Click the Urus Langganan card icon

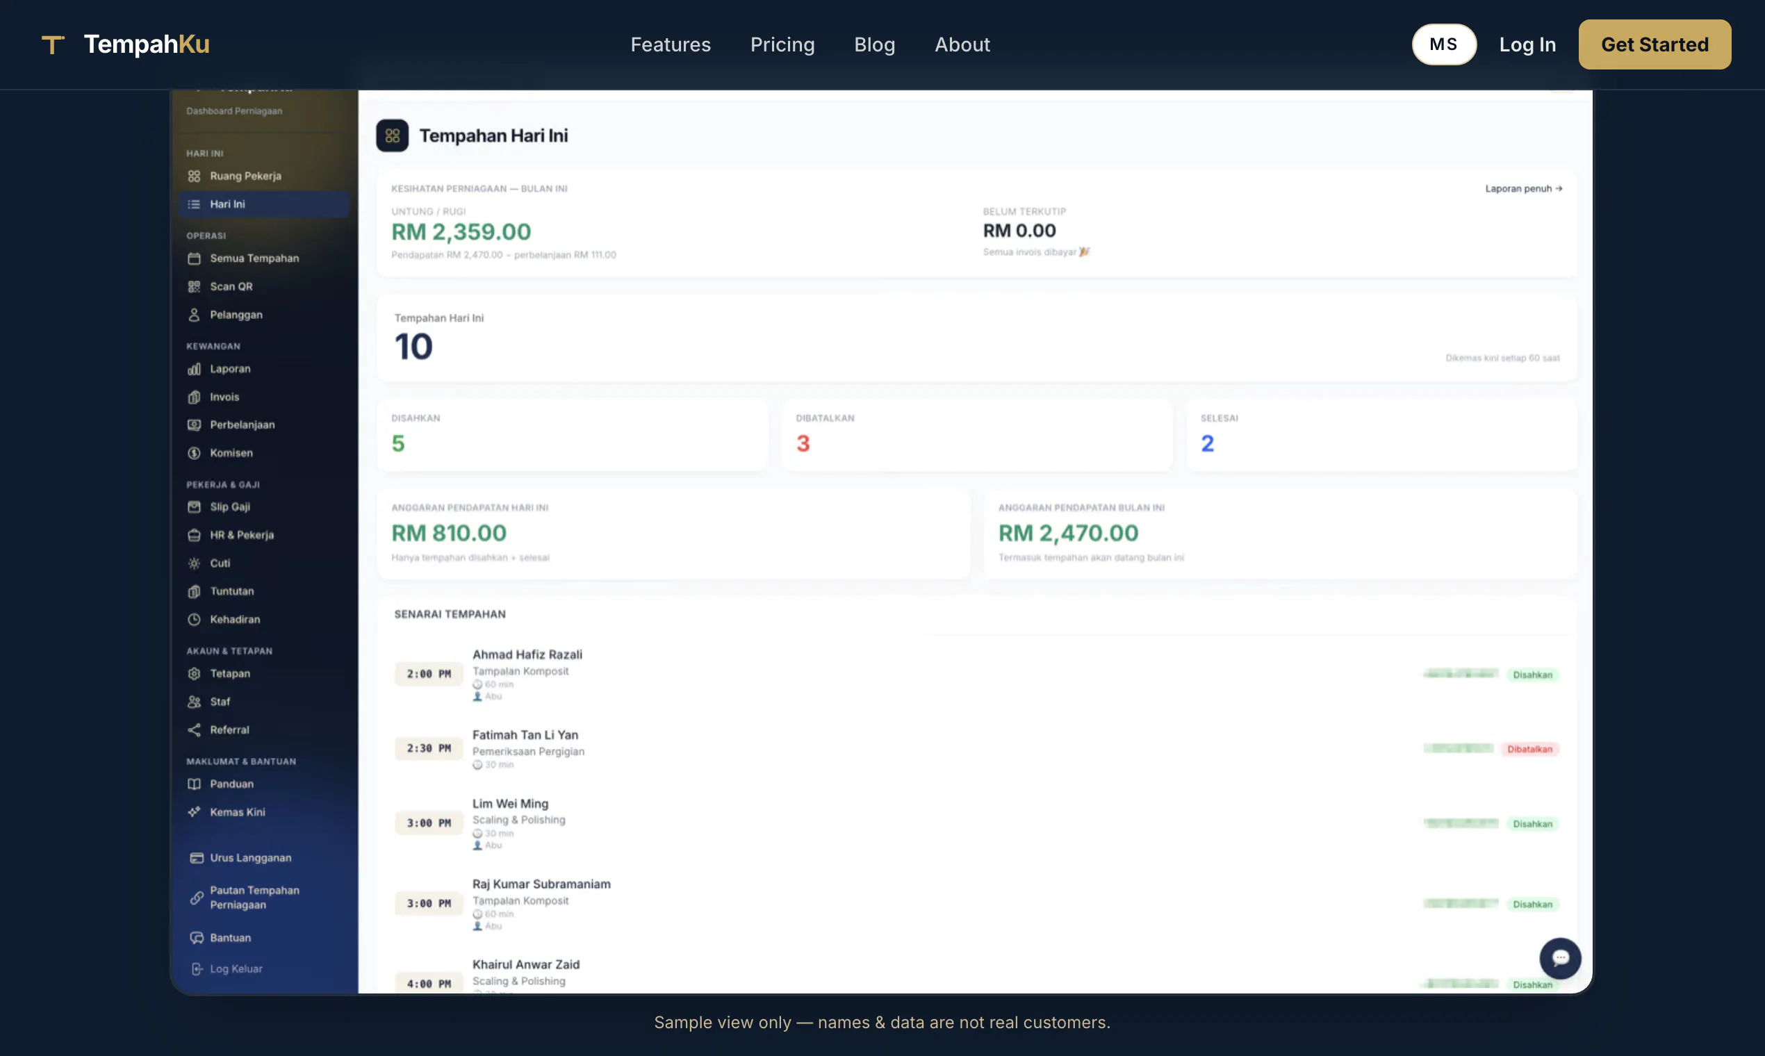[197, 858]
